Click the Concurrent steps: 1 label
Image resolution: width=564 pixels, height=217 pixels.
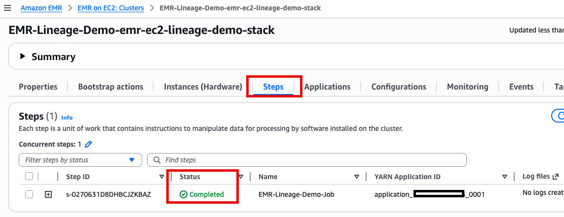(x=50, y=145)
